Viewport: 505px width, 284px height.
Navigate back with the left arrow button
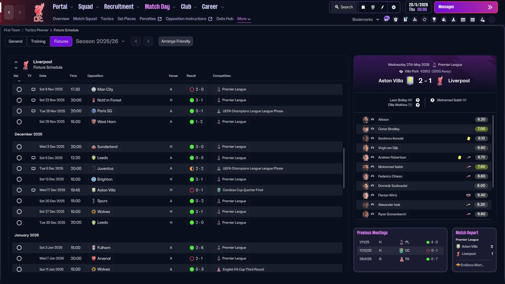coord(9,13)
